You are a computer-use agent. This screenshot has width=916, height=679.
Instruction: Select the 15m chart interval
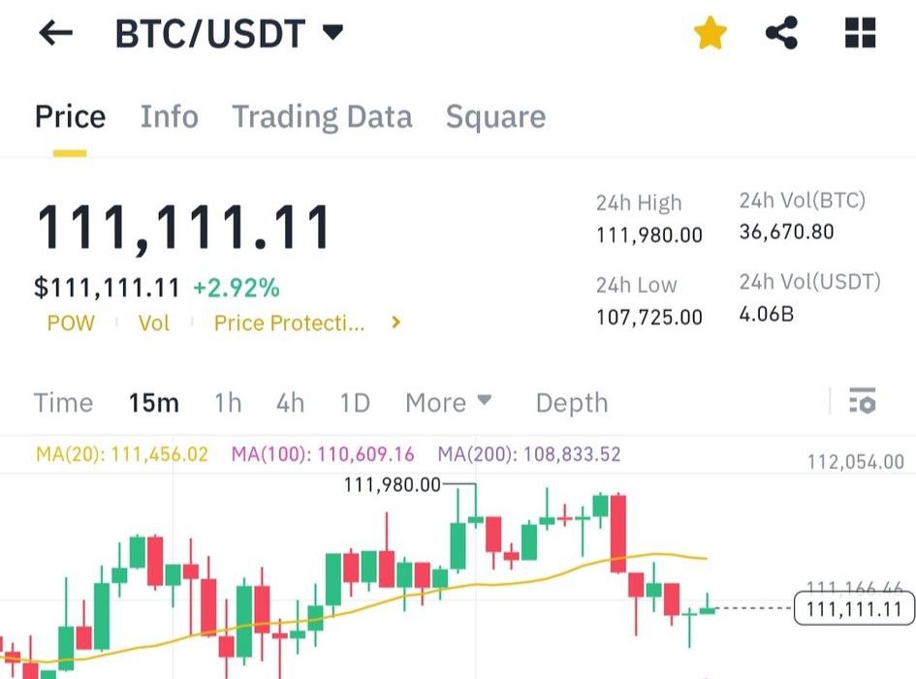coord(153,403)
